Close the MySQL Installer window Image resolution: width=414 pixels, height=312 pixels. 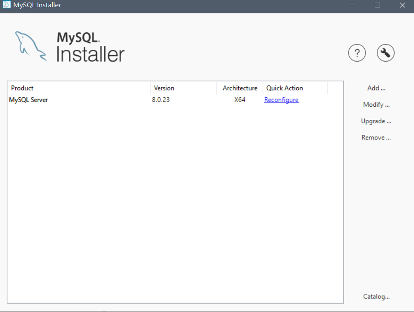pyautogui.click(x=402, y=5)
